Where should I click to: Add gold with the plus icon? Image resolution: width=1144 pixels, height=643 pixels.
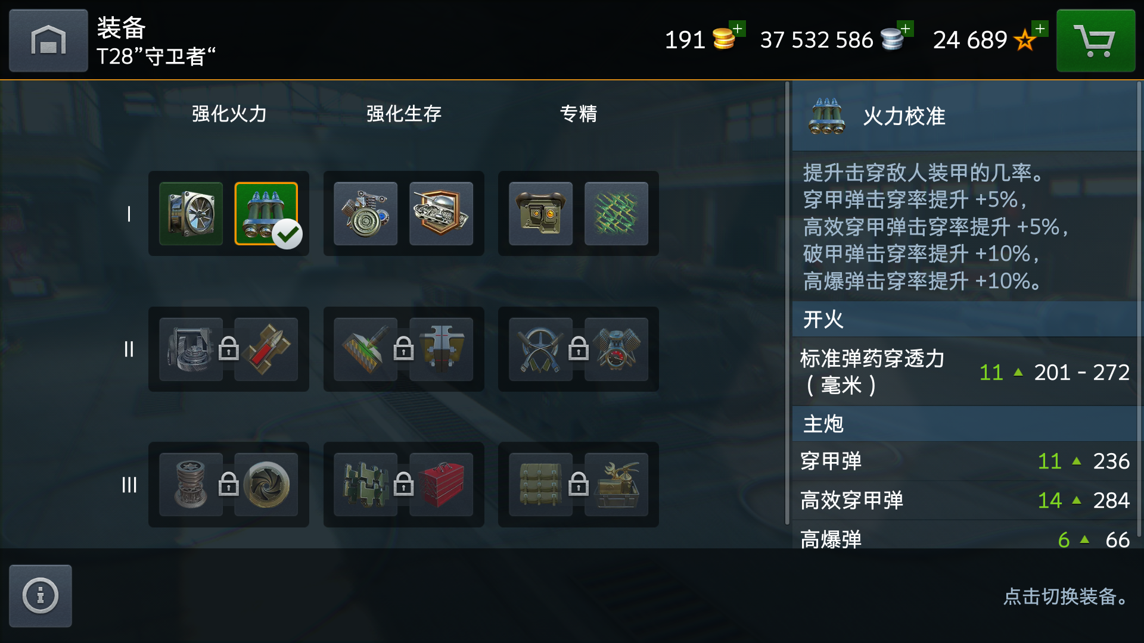click(x=738, y=29)
